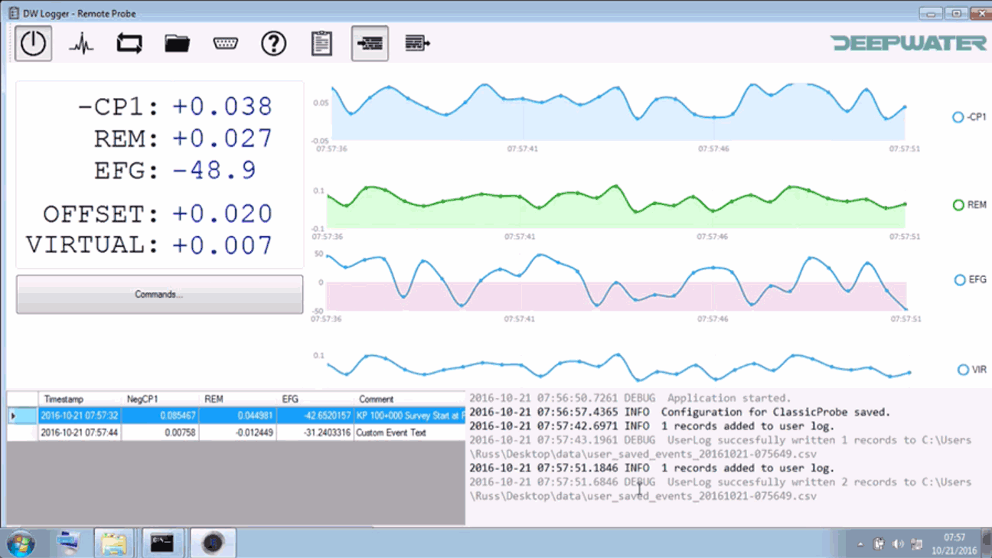992x558 pixels.
Task: Click the export log arrow-out icon
Action: [417, 44]
